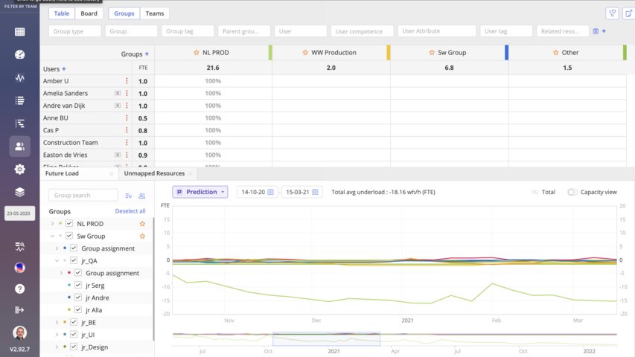
Task: Click the group tree vertical scrollbar
Action: point(153,280)
